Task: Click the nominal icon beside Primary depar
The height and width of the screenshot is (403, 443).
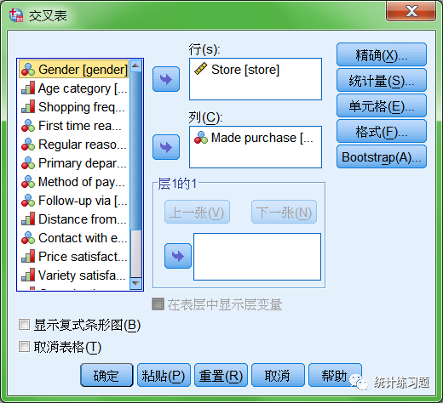Action: [x=28, y=163]
